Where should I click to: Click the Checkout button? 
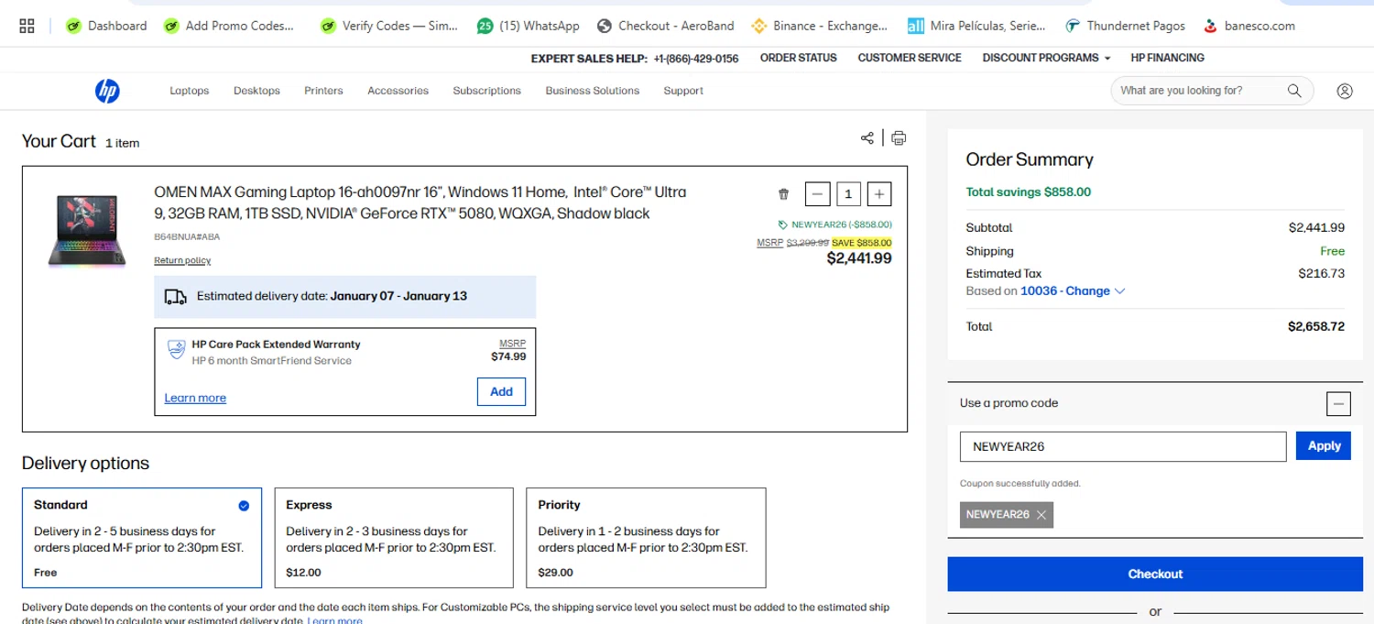[x=1155, y=574]
